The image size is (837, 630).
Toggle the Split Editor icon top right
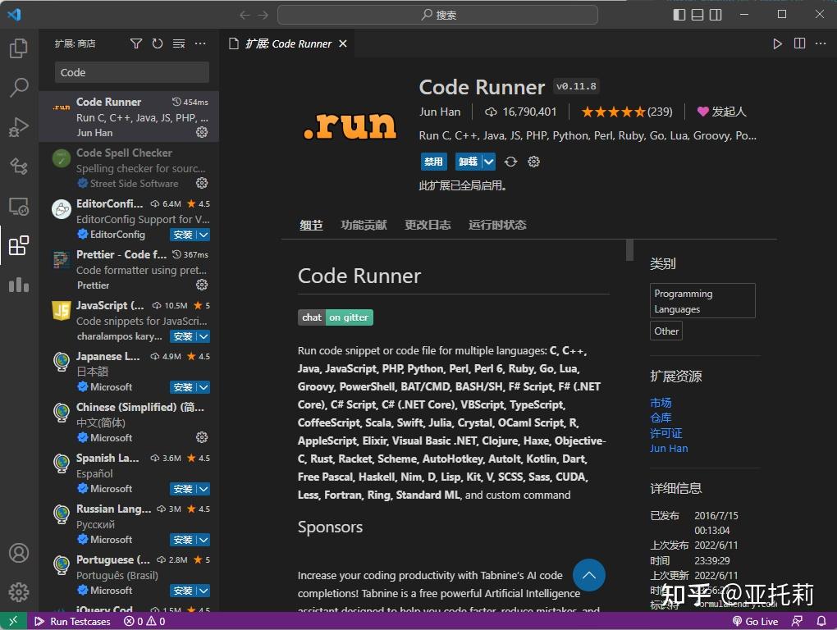(x=799, y=43)
